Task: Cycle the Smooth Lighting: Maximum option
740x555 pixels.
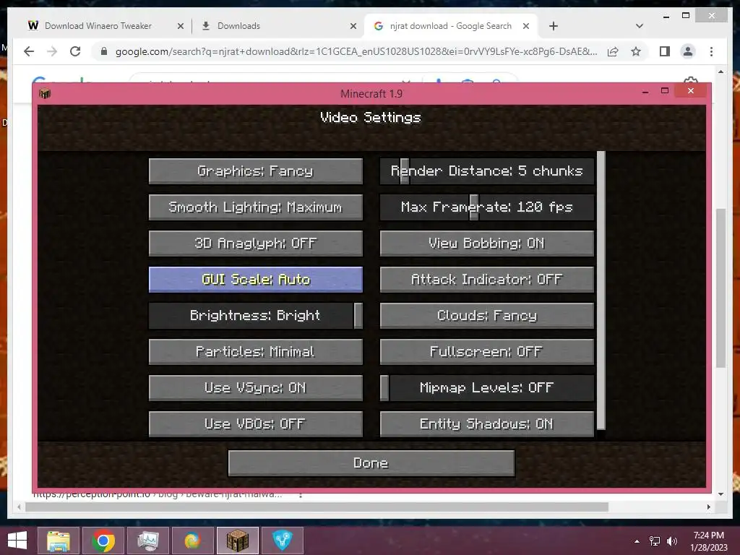Action: pos(255,207)
